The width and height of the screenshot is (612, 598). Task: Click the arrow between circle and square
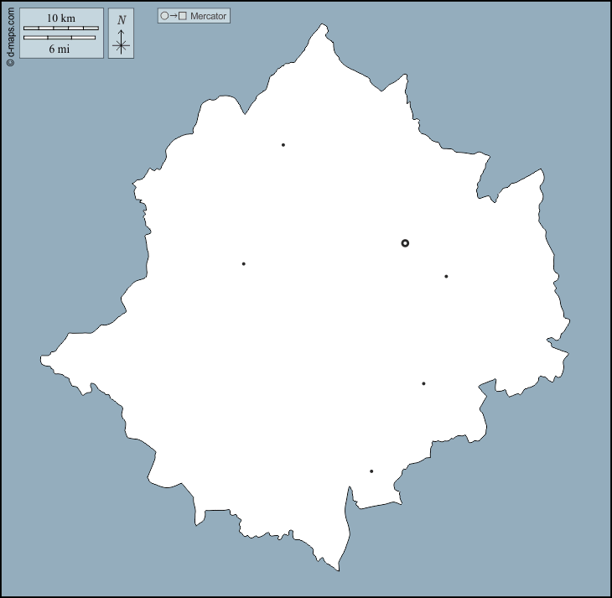pos(174,16)
